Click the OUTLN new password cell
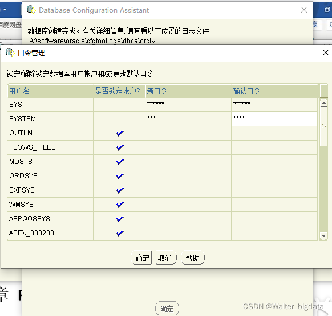332x316 pixels. point(188,133)
